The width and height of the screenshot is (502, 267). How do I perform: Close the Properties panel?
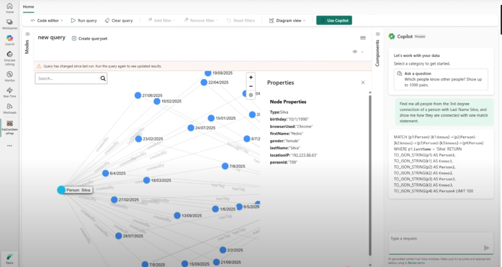point(363,82)
